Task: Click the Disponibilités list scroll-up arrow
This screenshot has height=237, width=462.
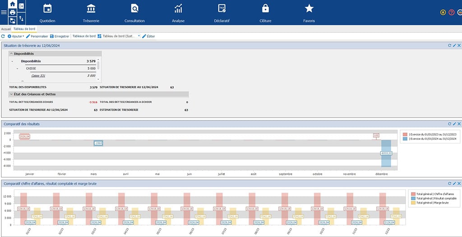Action: point(98,60)
